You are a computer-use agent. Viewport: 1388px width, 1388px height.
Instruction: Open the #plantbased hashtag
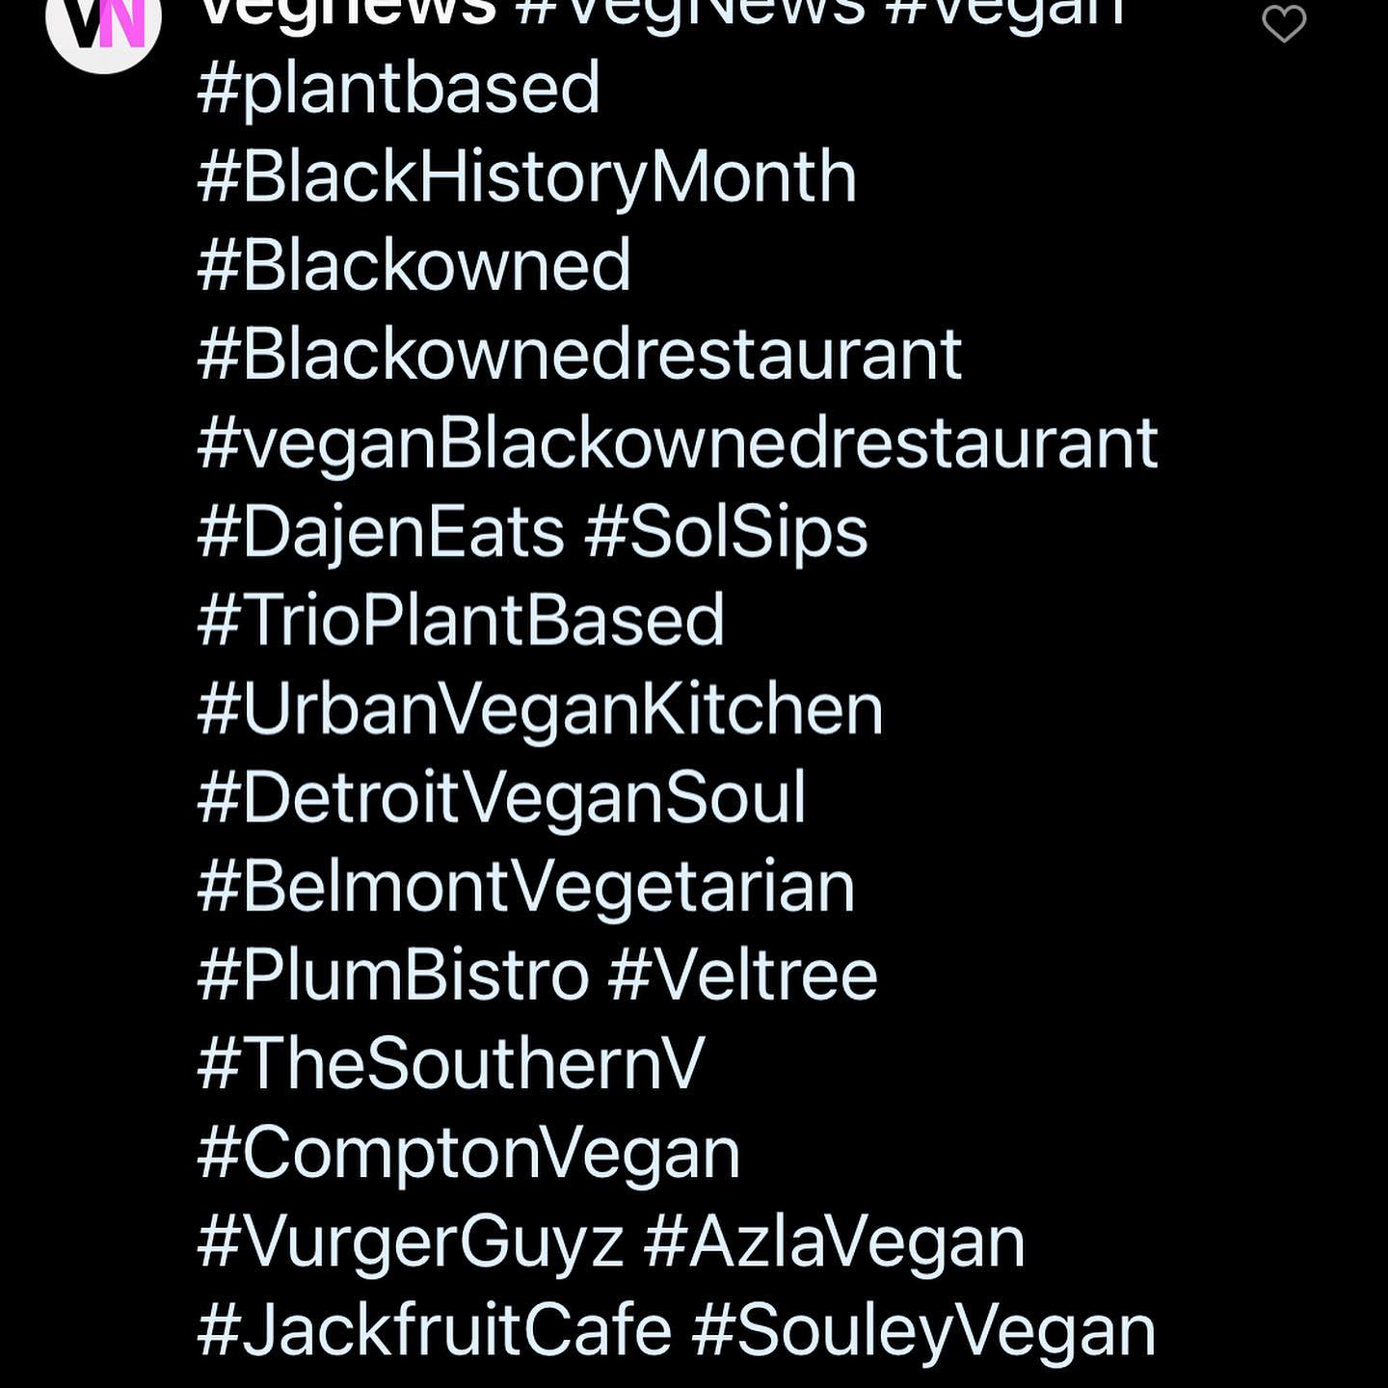tap(398, 89)
